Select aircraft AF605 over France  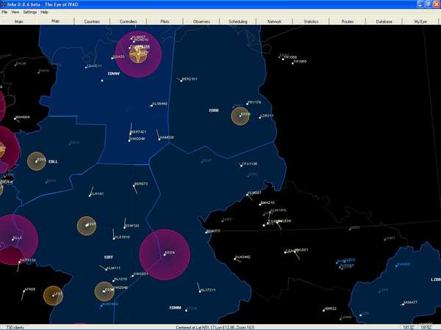30,289
